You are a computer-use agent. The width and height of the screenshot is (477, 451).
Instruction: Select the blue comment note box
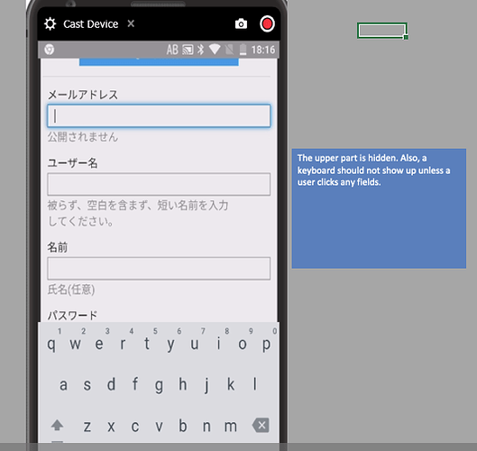[379, 208]
